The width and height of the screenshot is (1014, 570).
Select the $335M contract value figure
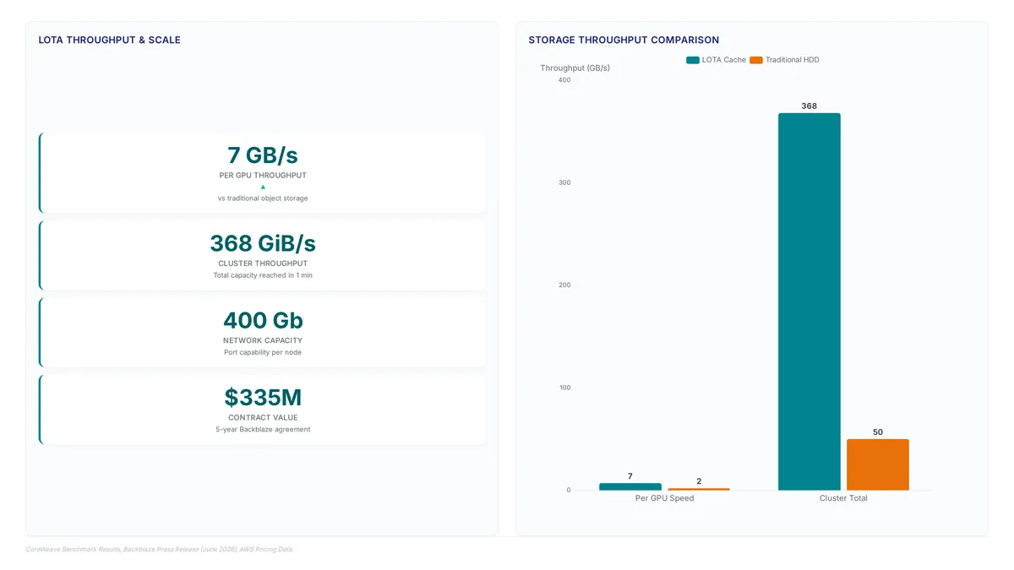[263, 398]
